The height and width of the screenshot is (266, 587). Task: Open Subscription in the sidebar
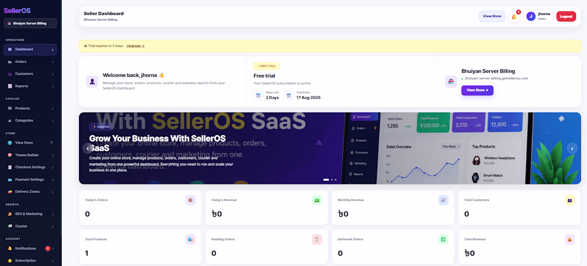click(x=30, y=260)
